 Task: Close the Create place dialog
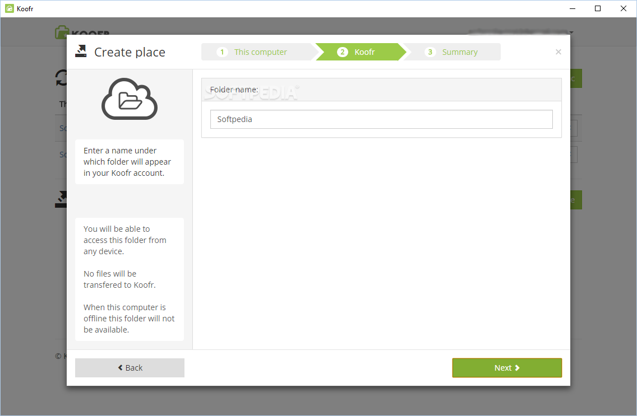click(558, 52)
